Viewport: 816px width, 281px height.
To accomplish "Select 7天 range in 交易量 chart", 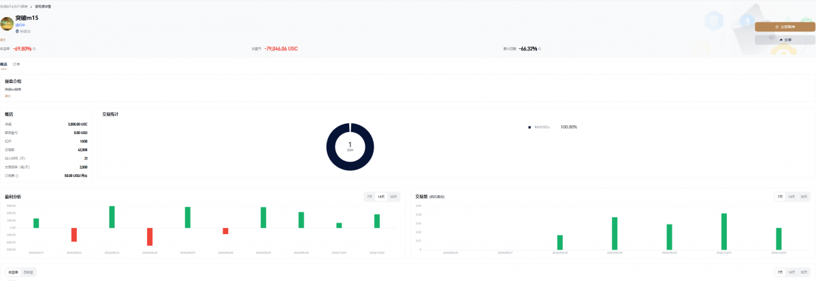I will pyautogui.click(x=779, y=197).
